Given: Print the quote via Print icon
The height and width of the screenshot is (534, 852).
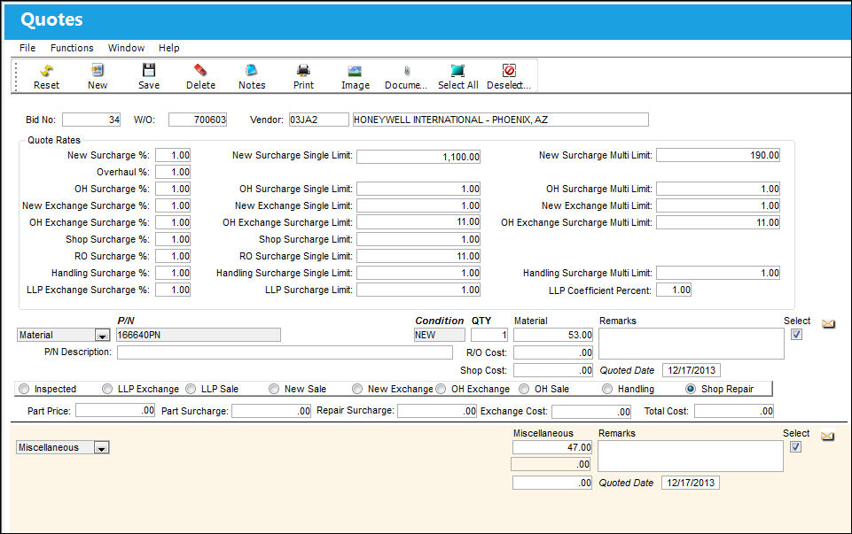Looking at the screenshot, I should coord(303,71).
